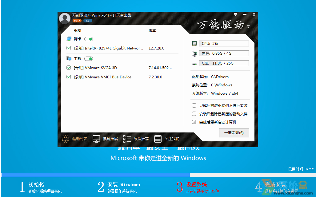The width and height of the screenshot is (316, 197).
Task: Minimize the 万能驱动7 window
Action: (245, 14)
